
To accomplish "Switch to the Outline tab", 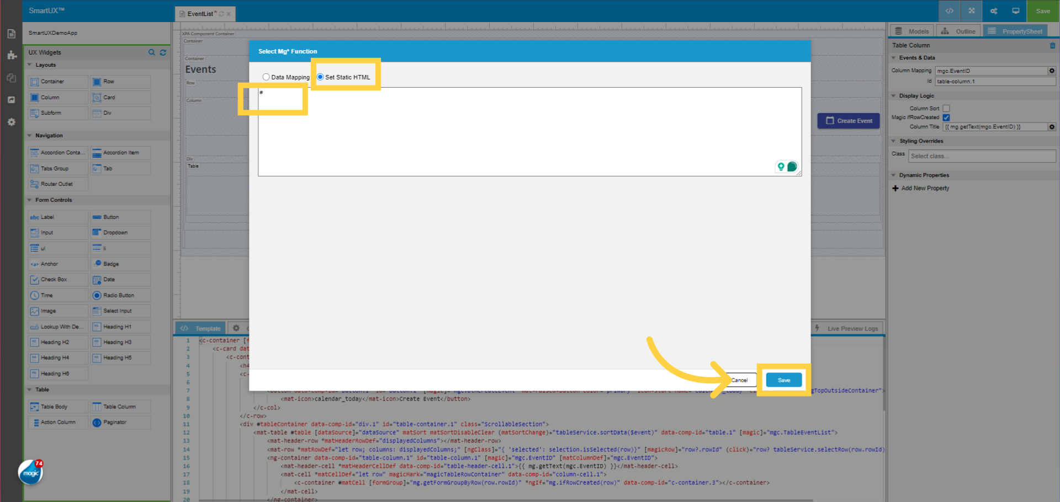I will [x=958, y=31].
